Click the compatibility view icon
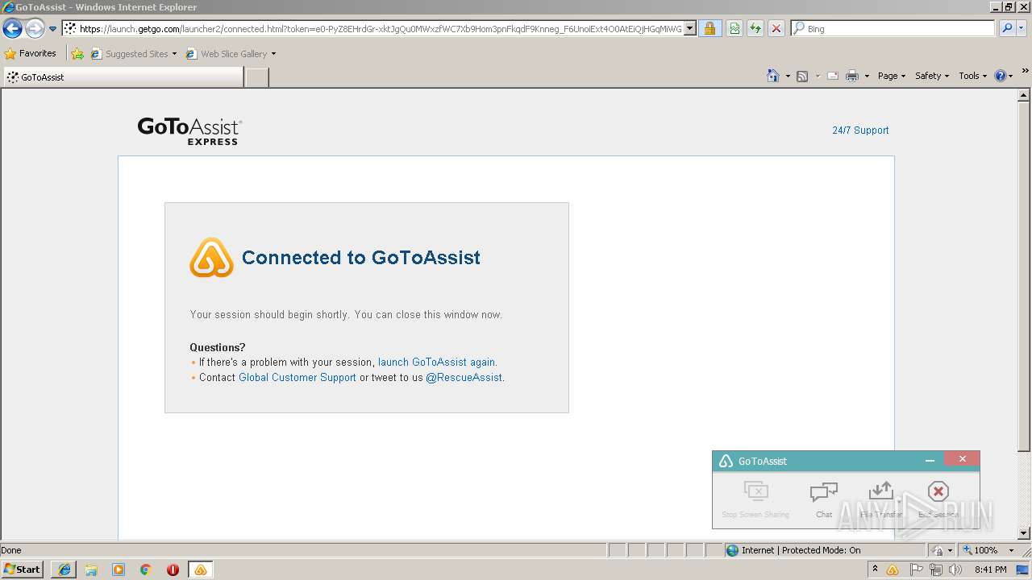The height and width of the screenshot is (580, 1032). [734, 28]
